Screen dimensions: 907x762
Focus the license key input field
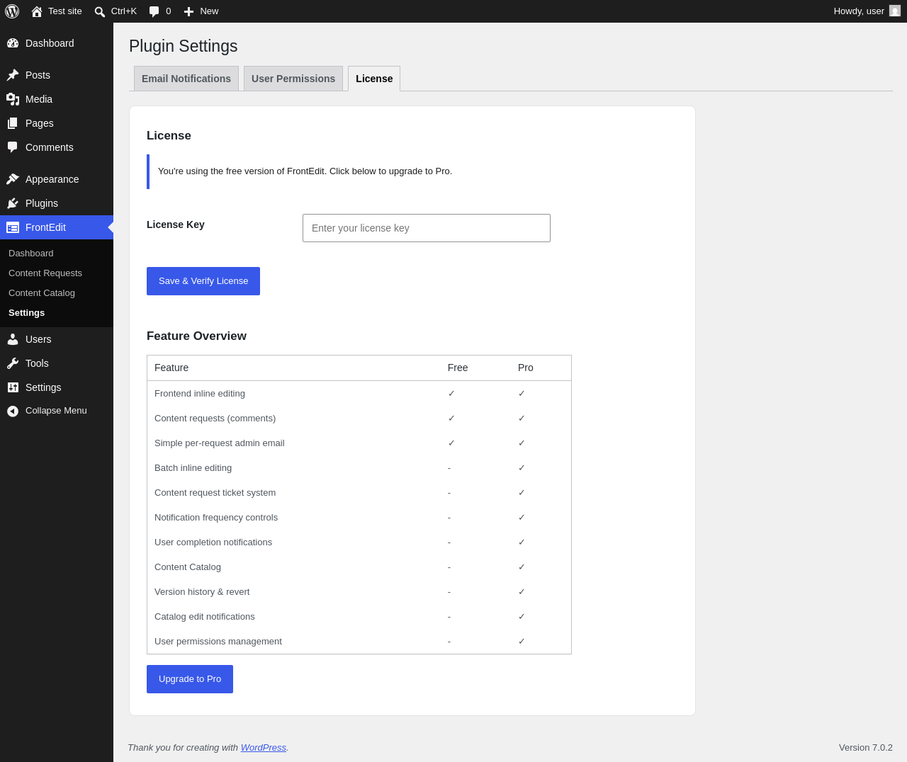point(427,228)
